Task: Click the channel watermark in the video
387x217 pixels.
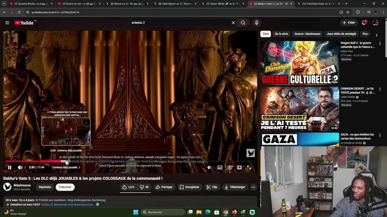Action: tap(250, 153)
